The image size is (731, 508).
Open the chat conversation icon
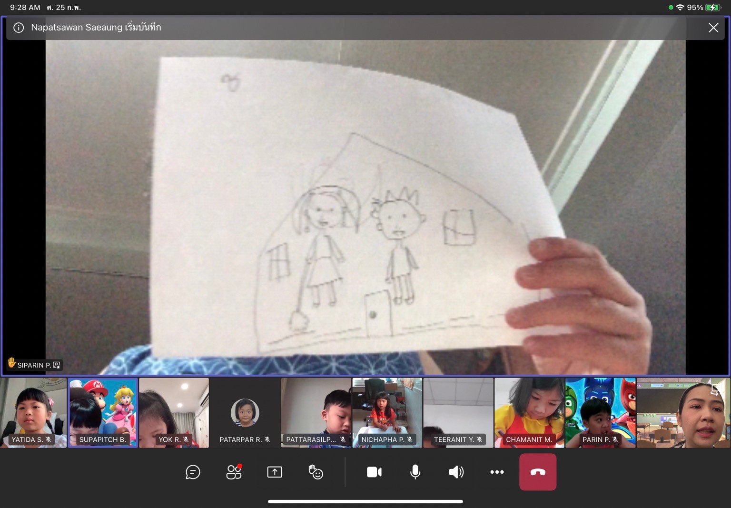[193, 472]
